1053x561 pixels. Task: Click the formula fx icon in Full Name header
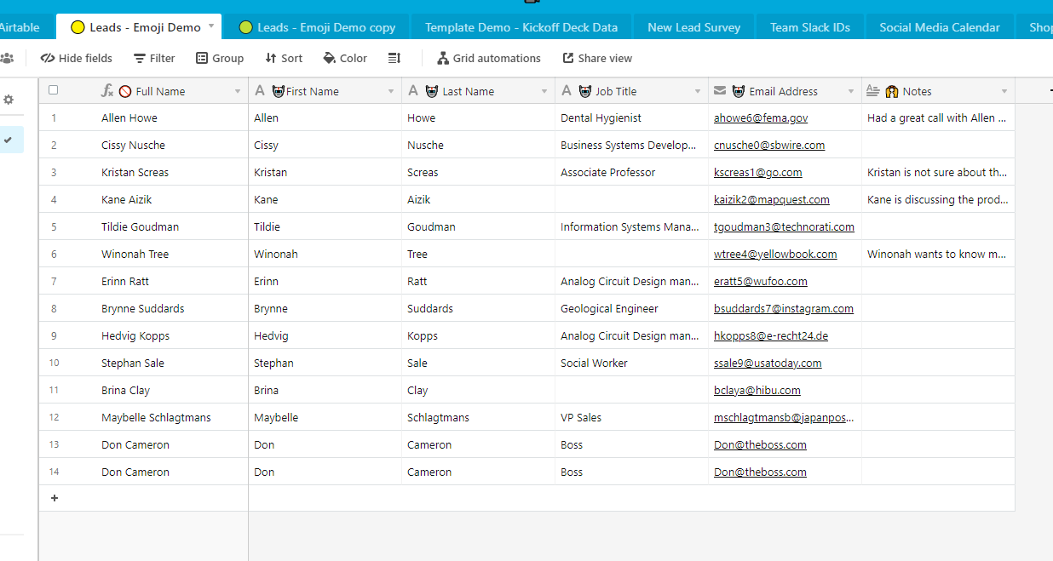(107, 91)
